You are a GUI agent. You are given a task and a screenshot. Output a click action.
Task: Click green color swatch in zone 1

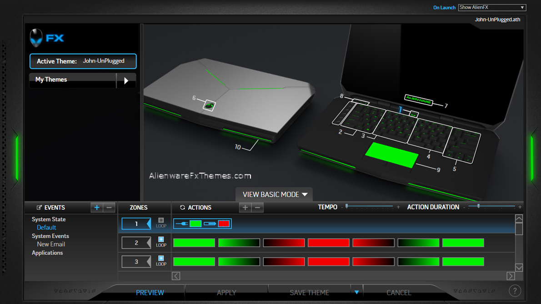coord(195,224)
